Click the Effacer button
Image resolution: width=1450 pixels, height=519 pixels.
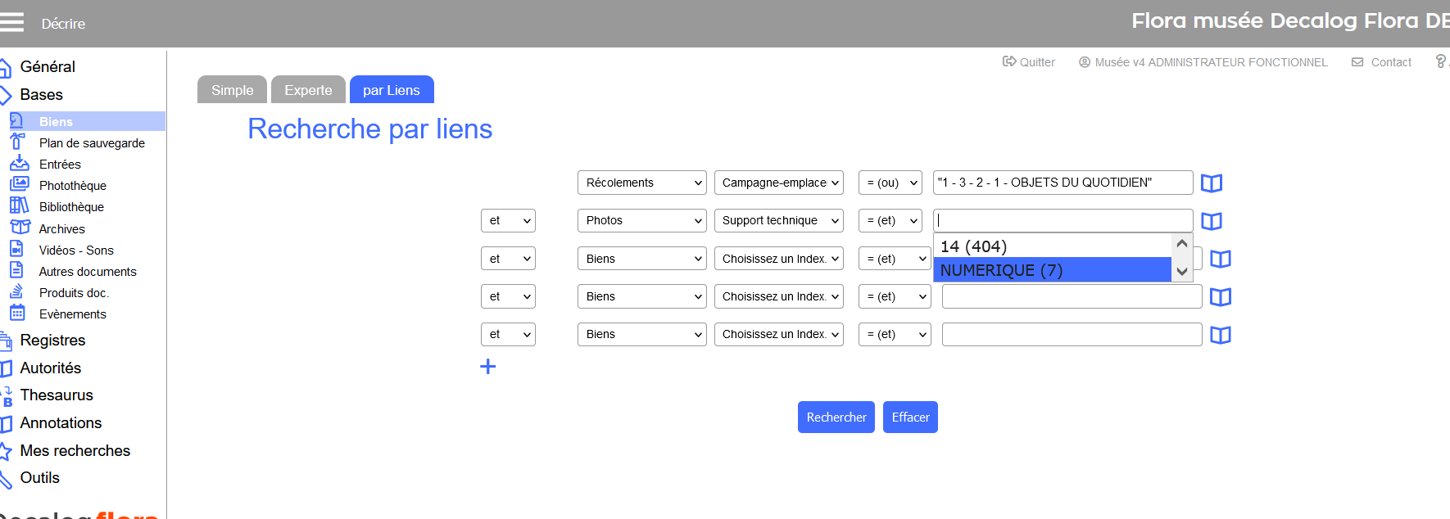pyautogui.click(x=910, y=417)
